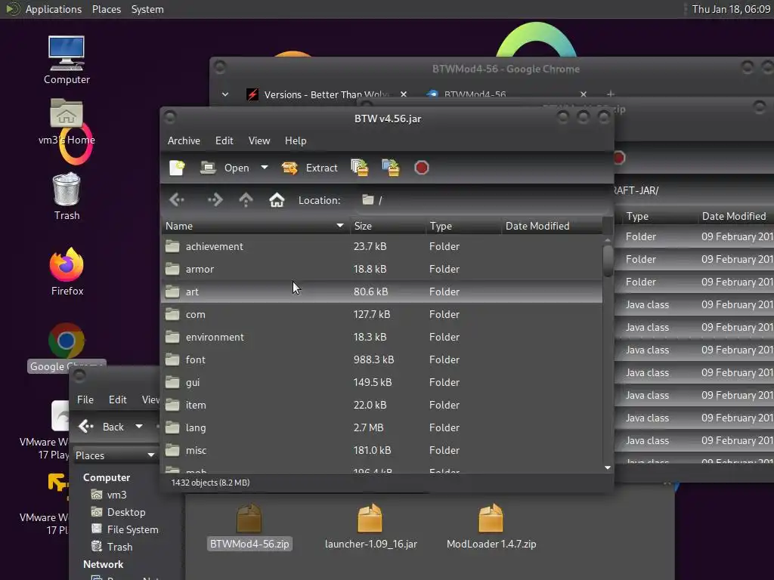This screenshot has width=774, height=580.
Task: Select the environment folder
Action: click(382, 337)
